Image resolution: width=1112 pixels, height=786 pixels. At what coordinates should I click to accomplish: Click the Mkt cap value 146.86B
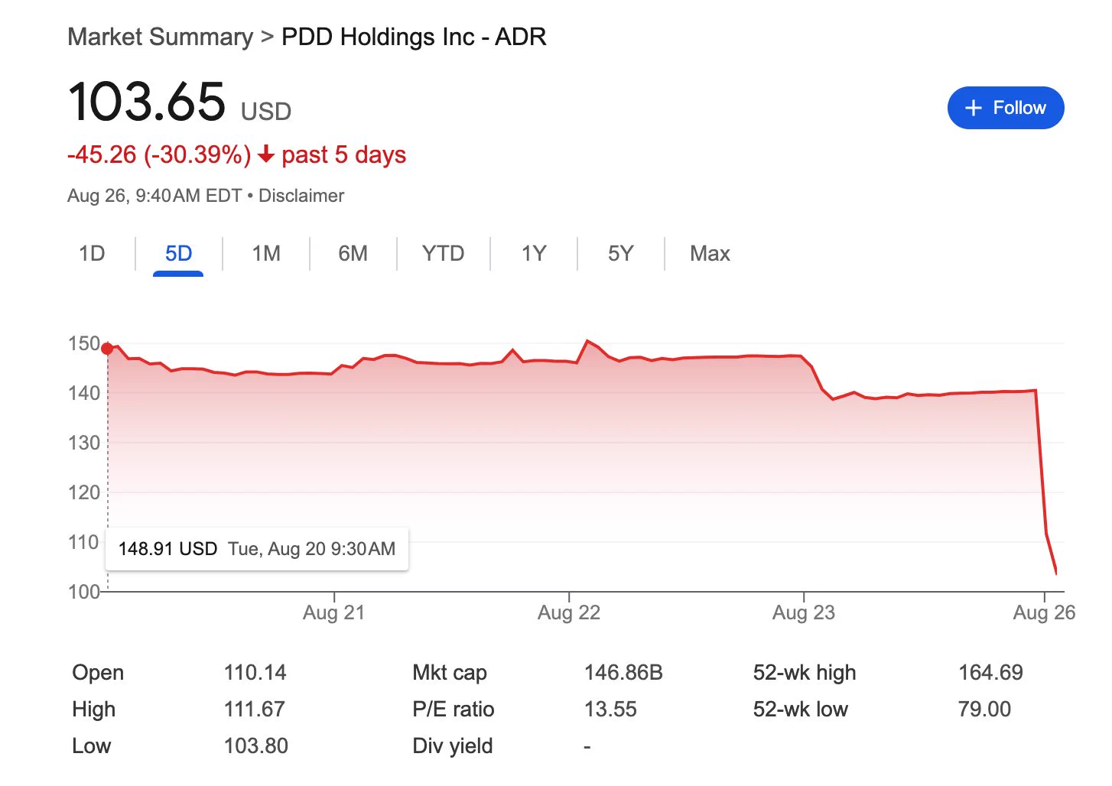[623, 673]
